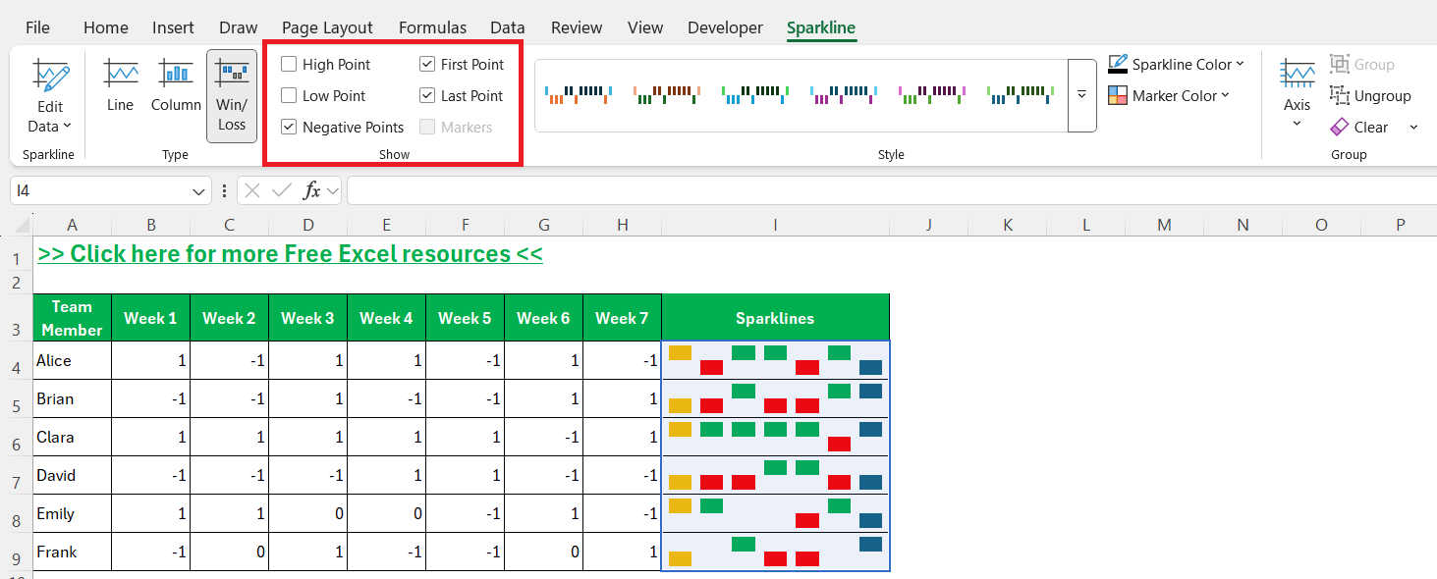Open the Sparkline Color dropdown

tap(1177, 64)
